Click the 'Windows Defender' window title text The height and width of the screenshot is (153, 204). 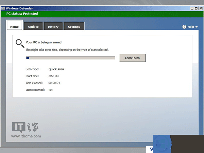point(19,8)
